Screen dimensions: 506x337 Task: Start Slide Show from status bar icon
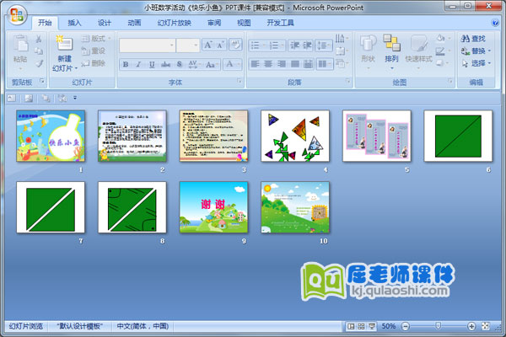(x=372, y=326)
